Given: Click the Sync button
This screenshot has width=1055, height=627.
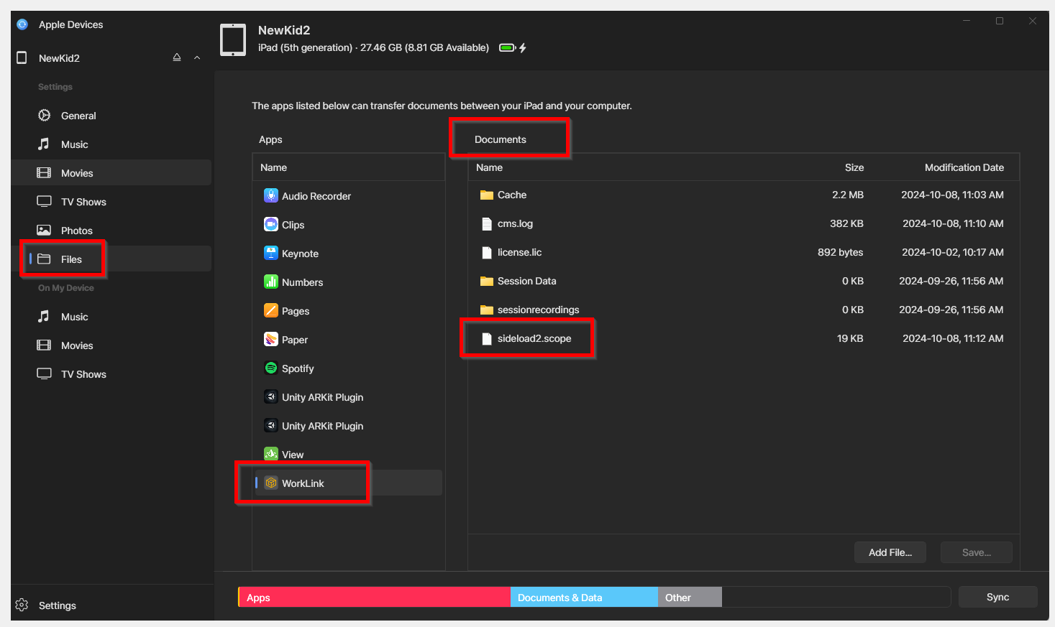Looking at the screenshot, I should coord(998,596).
